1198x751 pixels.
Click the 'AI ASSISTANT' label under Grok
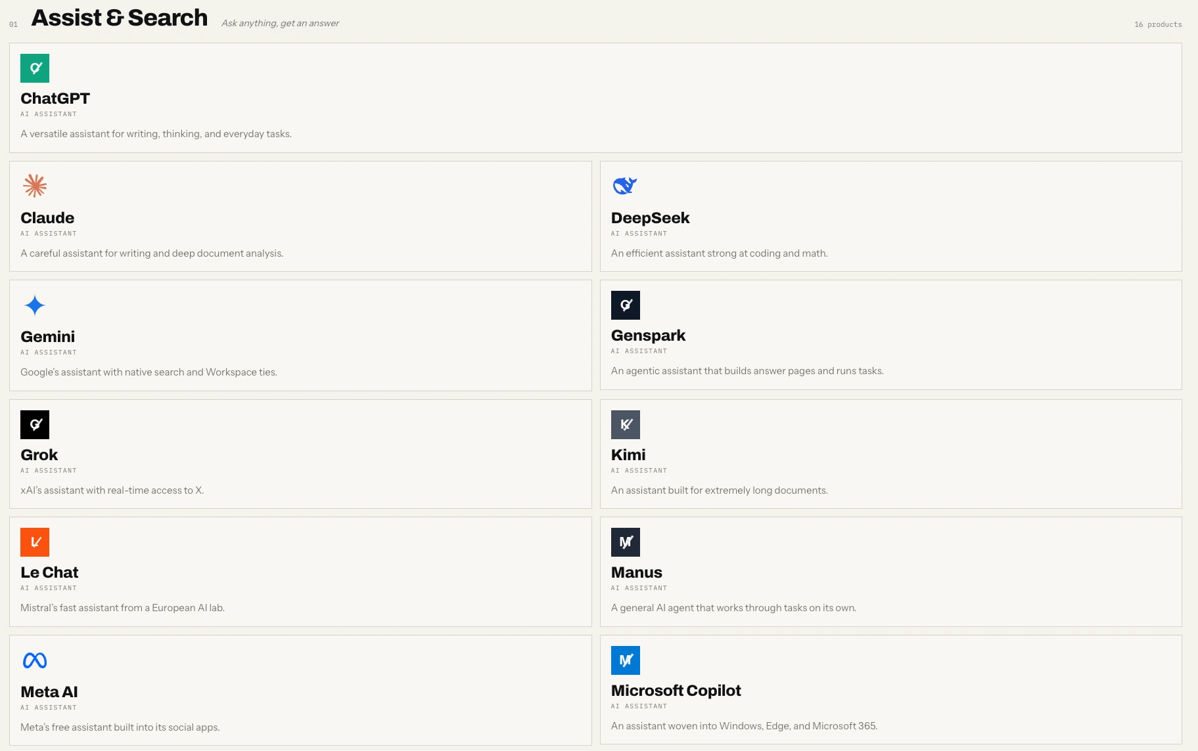(x=49, y=471)
